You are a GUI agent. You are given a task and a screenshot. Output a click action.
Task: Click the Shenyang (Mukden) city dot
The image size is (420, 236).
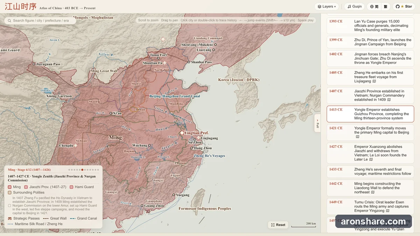coord(216,45)
